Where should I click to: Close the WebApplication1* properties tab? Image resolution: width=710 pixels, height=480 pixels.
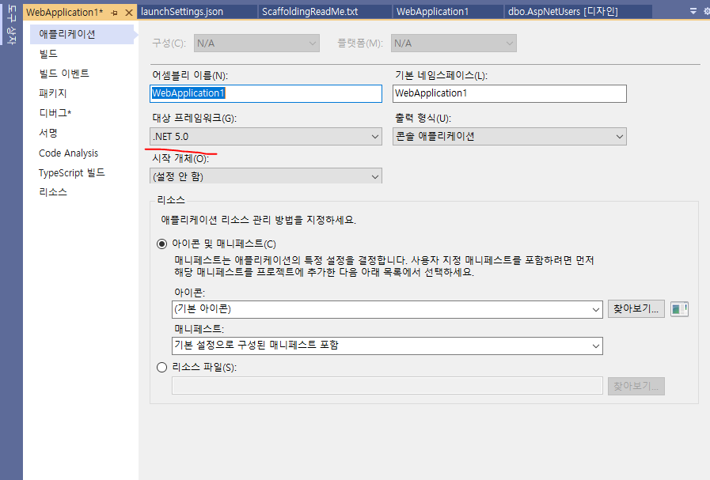(129, 13)
